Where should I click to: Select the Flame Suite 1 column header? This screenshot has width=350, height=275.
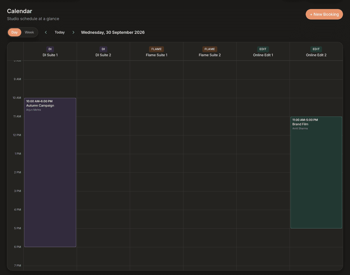157,52
